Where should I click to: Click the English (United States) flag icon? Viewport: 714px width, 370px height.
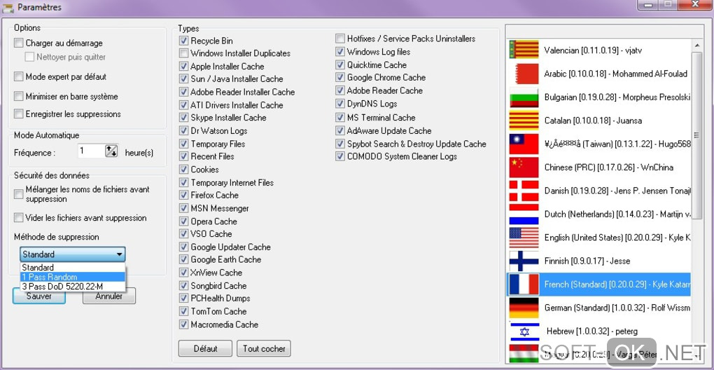(524, 238)
